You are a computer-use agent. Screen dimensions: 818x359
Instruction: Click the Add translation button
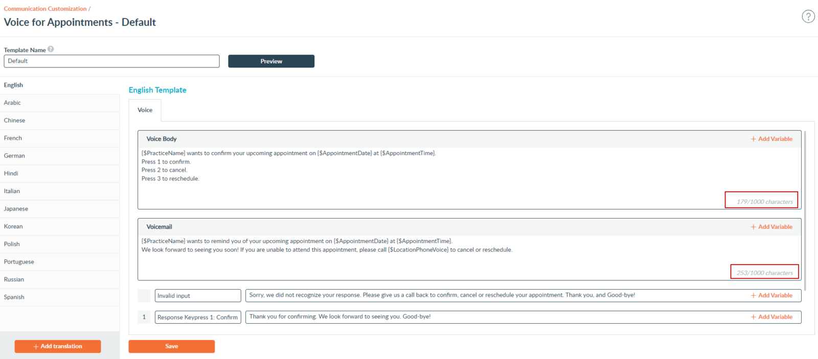click(x=58, y=346)
